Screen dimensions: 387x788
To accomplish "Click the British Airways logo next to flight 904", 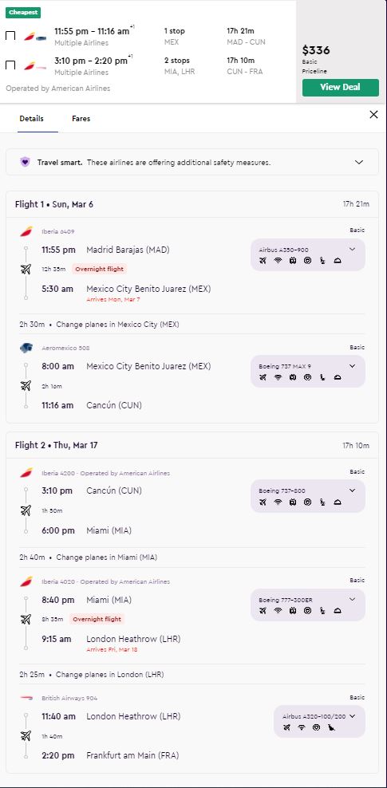I will coord(26,698).
